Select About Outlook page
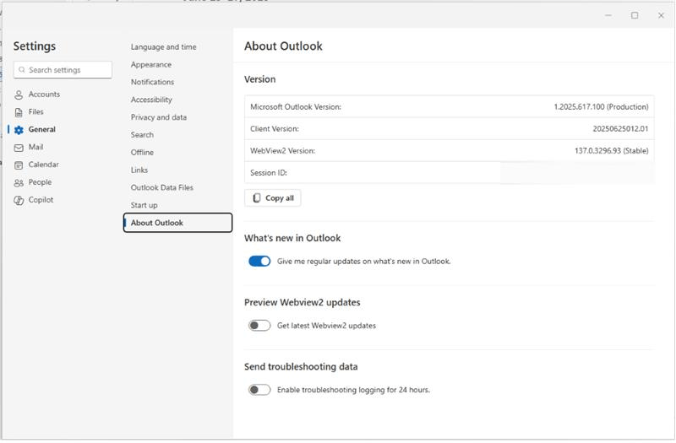This screenshot has height=443, width=676. pyautogui.click(x=177, y=223)
